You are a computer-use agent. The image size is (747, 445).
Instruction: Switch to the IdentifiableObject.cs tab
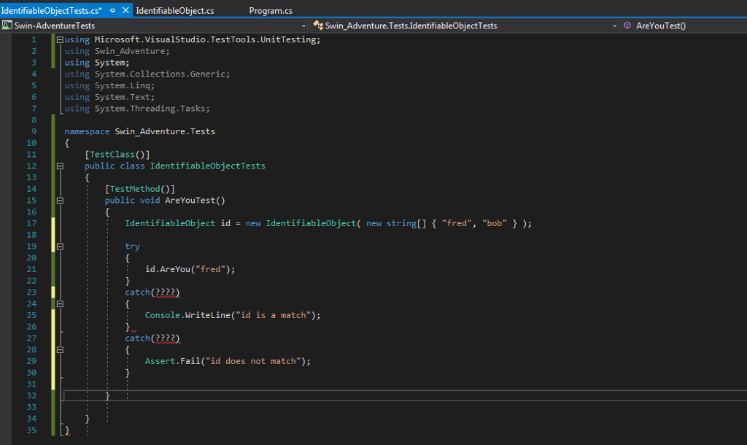click(175, 11)
